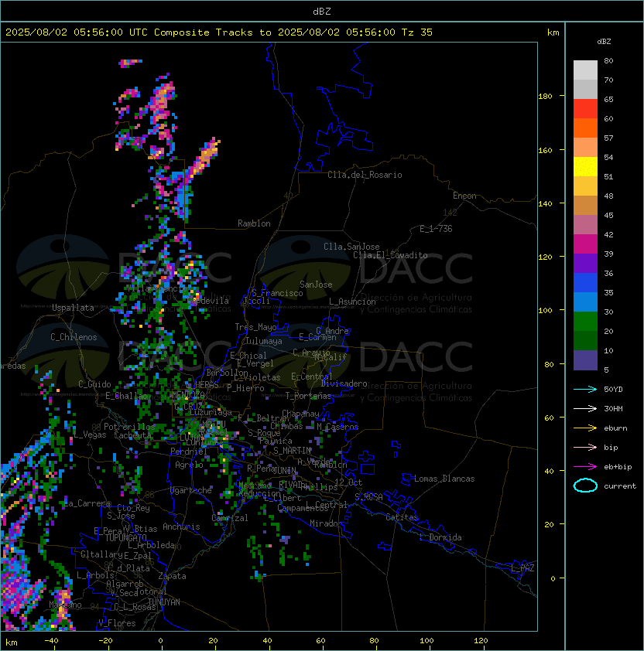Select the dark orange 60–57 dBZ swatch
644x651 pixels.
pyautogui.click(x=585, y=128)
